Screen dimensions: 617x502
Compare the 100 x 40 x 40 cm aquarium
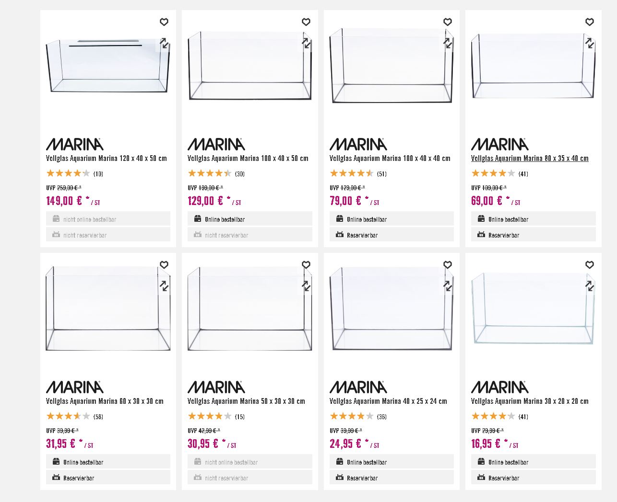(x=448, y=43)
